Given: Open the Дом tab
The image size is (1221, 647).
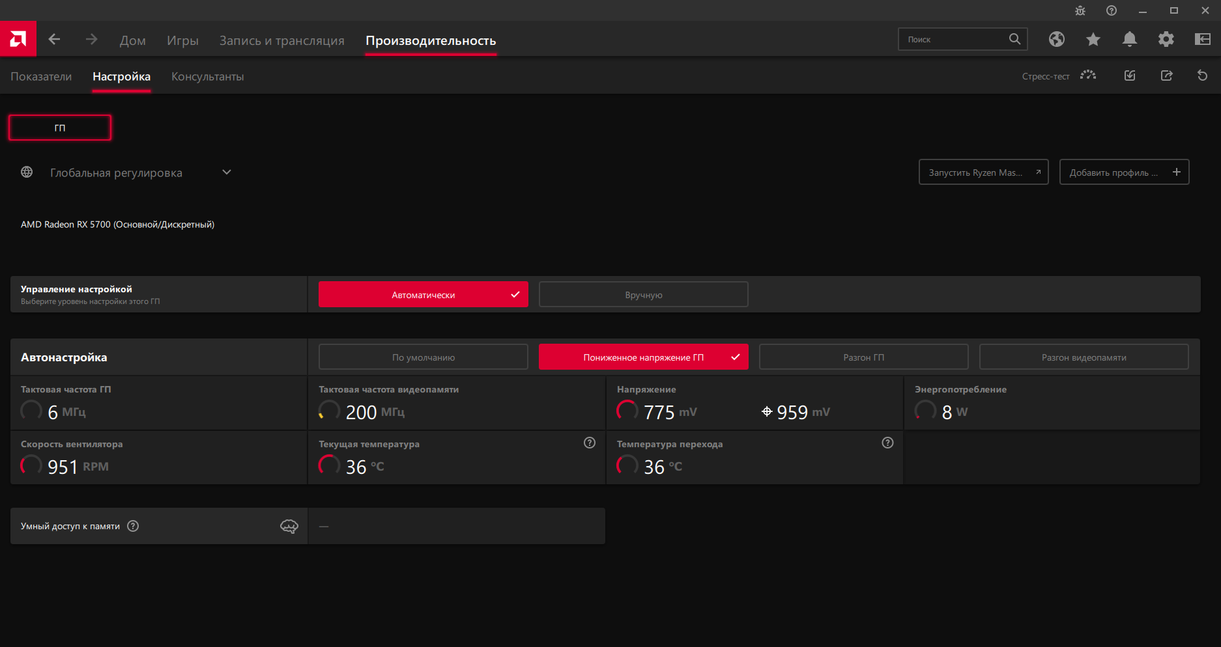Looking at the screenshot, I should coord(133,40).
